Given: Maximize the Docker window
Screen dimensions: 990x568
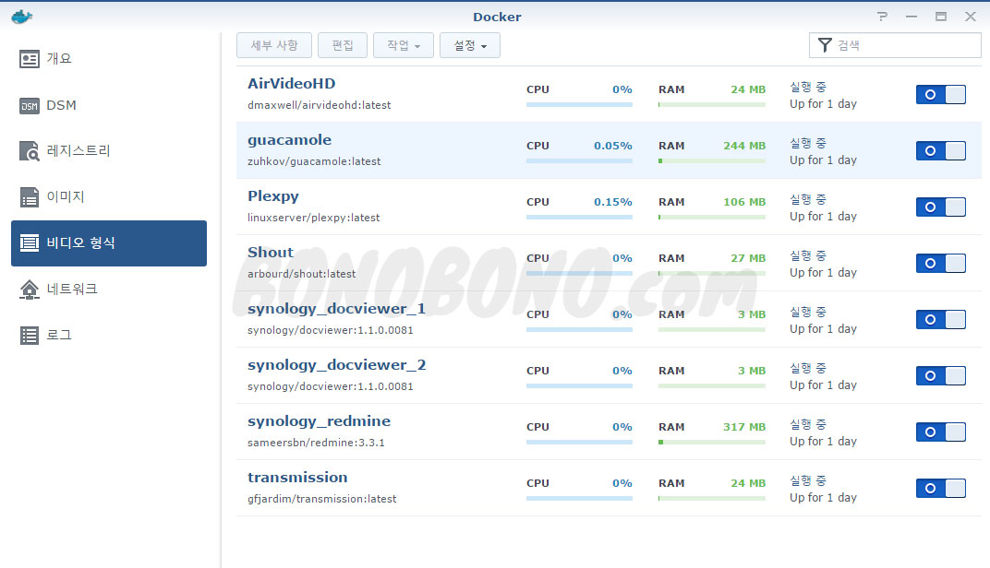Looking at the screenshot, I should pyautogui.click(x=941, y=17).
